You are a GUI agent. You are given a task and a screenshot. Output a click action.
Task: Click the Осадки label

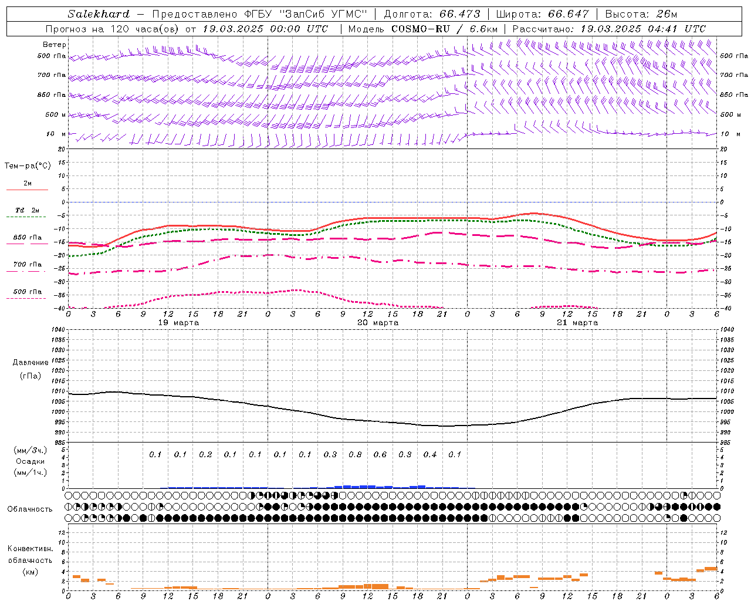coord(30,461)
